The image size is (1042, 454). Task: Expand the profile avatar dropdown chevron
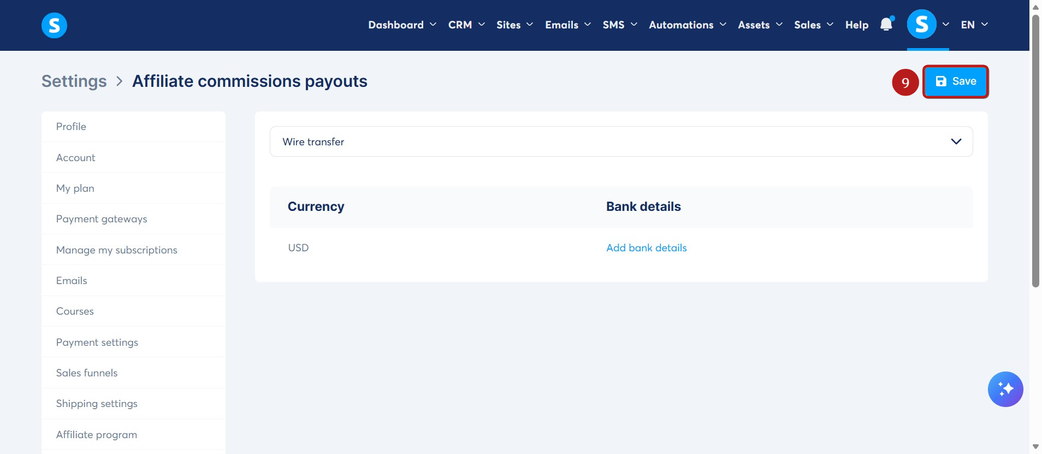pos(945,25)
